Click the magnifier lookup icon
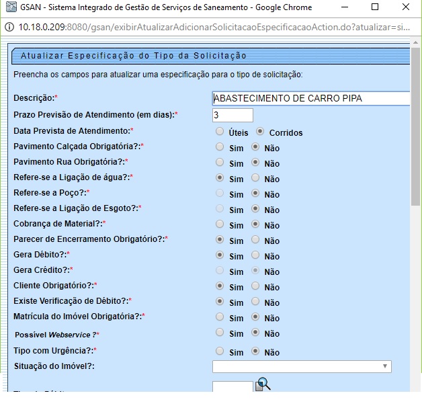422x414 pixels. [x=263, y=384]
